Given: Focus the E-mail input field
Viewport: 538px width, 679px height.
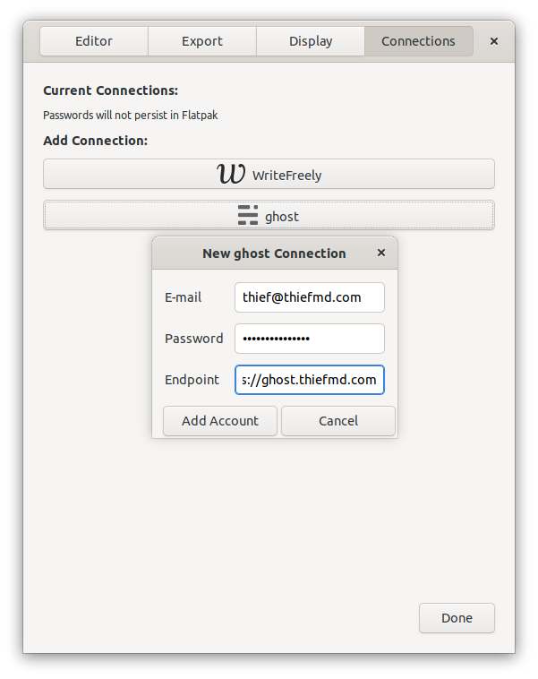Looking at the screenshot, I should point(310,297).
